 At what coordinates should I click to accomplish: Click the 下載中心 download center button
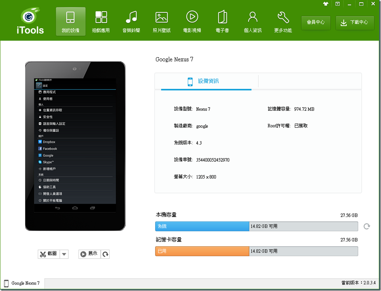[355, 23]
